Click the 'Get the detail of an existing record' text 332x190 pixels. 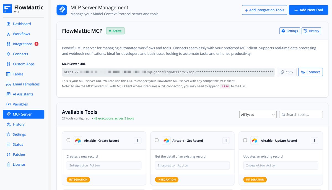[180, 156]
